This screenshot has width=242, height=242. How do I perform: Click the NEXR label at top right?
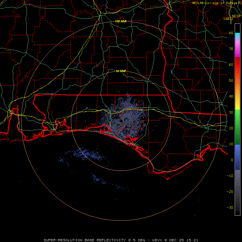(236, 16)
